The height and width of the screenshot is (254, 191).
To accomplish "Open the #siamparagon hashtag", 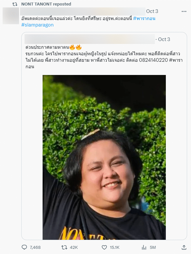I will [x=37, y=25].
